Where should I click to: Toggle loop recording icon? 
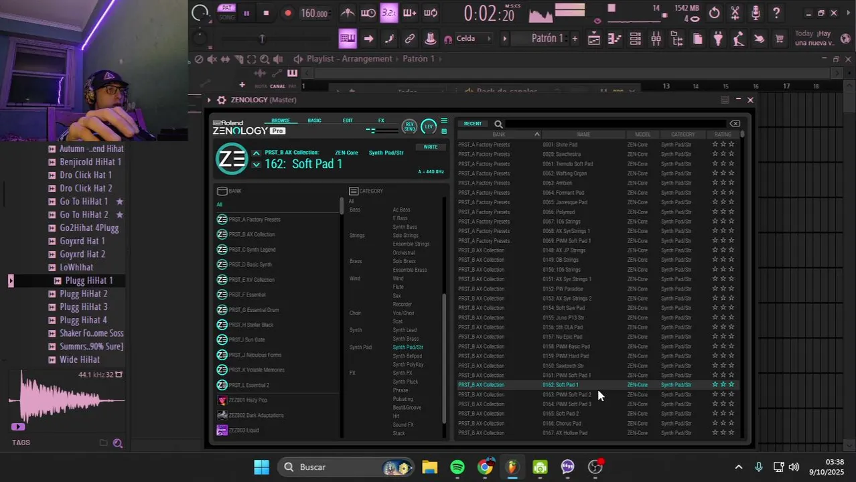pyautogui.click(x=431, y=13)
